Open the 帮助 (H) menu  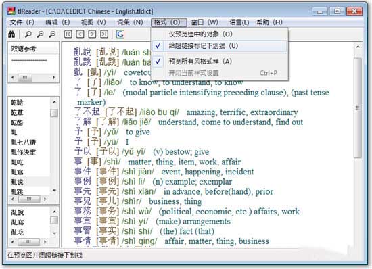pos(269,22)
